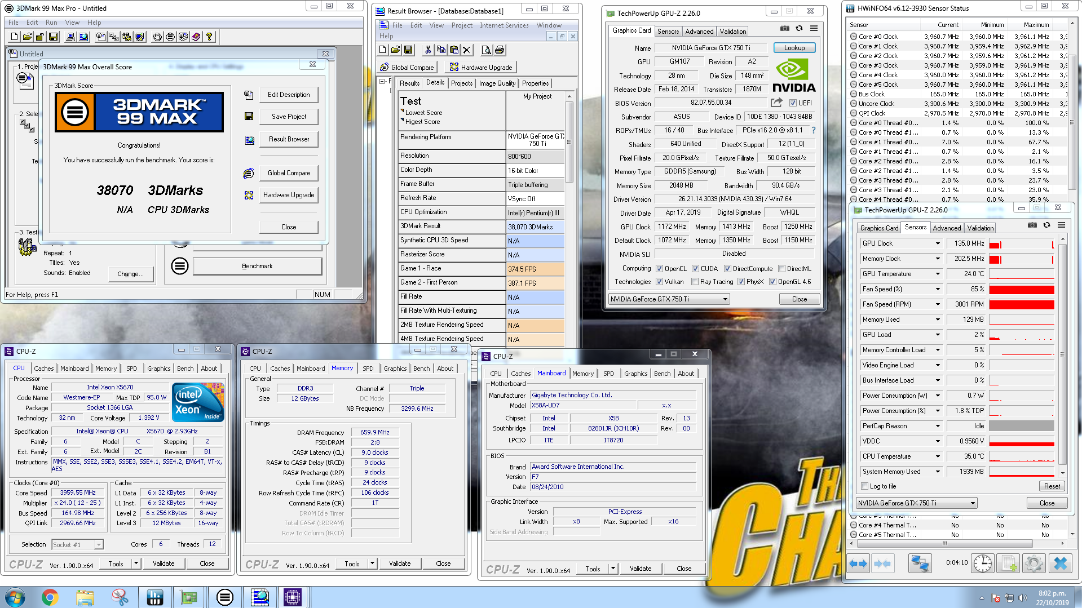Click GPU Clock sensor graph bar
Image resolution: width=1082 pixels, height=608 pixels.
tap(1022, 243)
